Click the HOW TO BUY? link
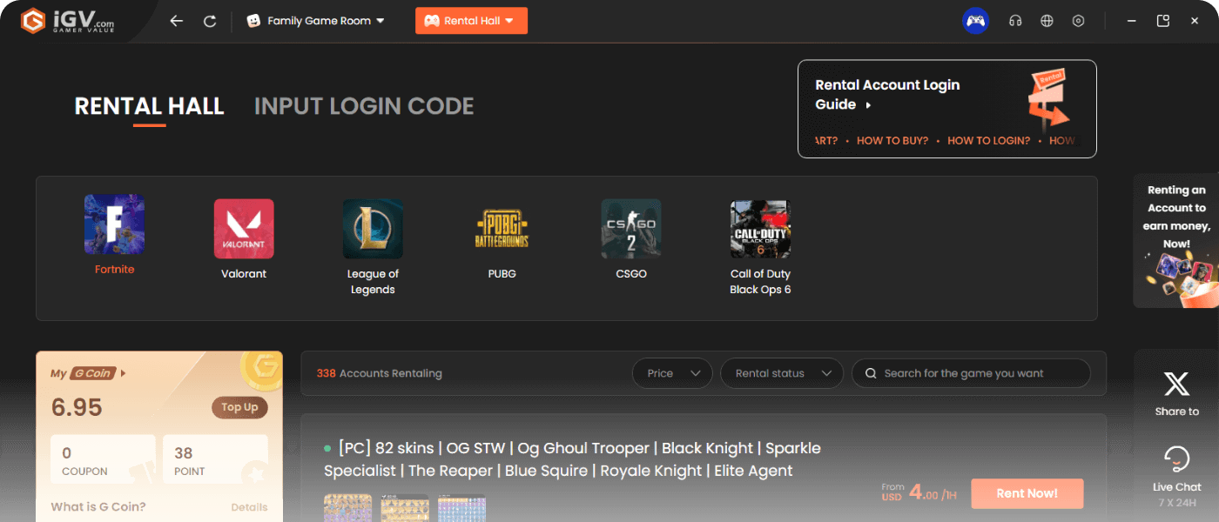Image resolution: width=1219 pixels, height=522 pixels. [x=892, y=140]
